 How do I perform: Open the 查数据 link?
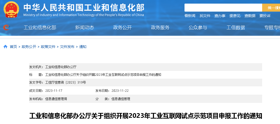click(250, 16)
